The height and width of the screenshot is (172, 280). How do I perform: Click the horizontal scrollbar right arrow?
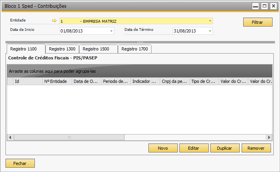click(x=269, y=138)
